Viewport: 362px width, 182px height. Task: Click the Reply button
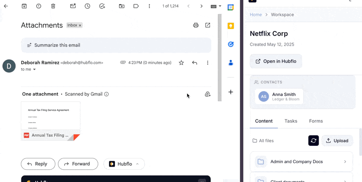pyautogui.click(x=38, y=164)
